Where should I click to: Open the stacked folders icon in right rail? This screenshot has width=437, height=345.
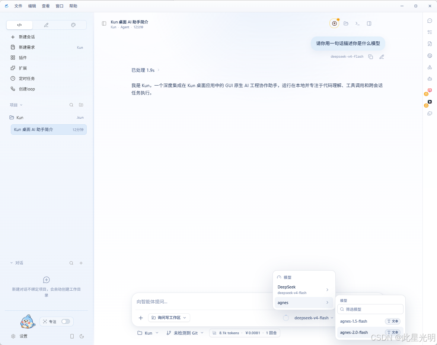(x=430, y=114)
